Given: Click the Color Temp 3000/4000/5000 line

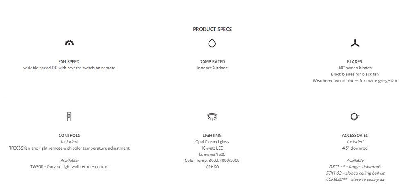Looking at the screenshot, I should (x=212, y=161).
